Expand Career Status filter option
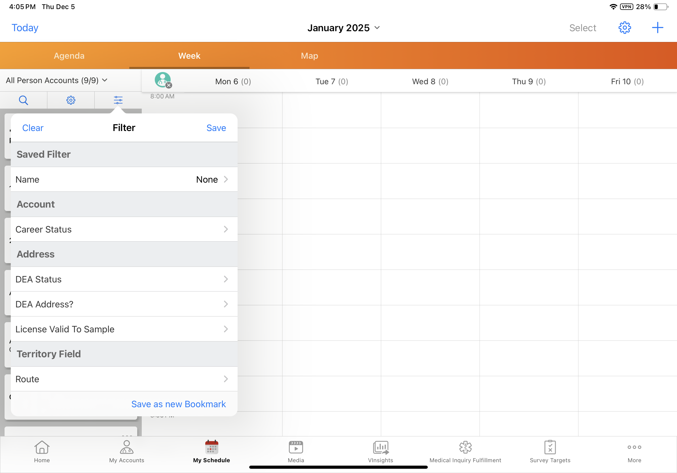The image size is (677, 473). coord(124,229)
